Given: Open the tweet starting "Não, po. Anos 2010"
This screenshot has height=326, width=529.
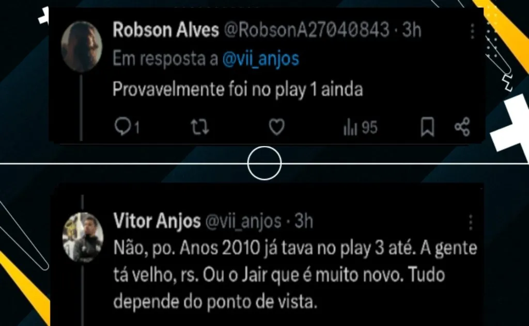Looking at the screenshot, I should coord(295,275).
